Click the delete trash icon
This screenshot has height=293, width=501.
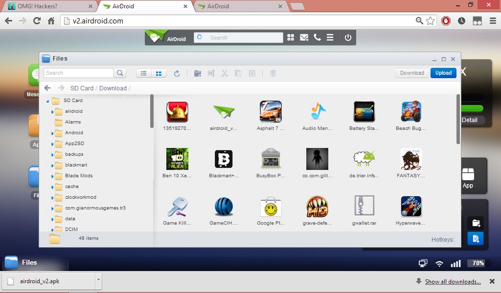click(x=273, y=73)
